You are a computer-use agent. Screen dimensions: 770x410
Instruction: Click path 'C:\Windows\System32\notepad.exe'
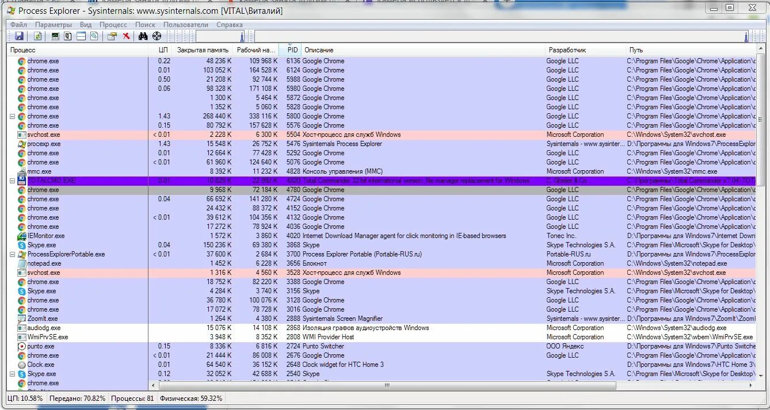[676, 263]
